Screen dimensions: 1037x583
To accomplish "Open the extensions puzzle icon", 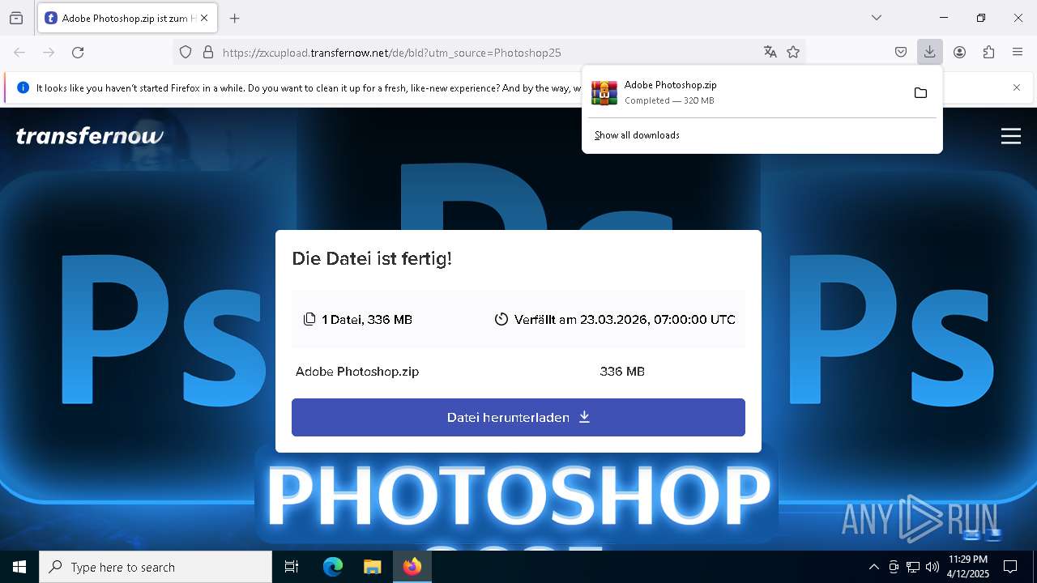I will click(x=988, y=53).
